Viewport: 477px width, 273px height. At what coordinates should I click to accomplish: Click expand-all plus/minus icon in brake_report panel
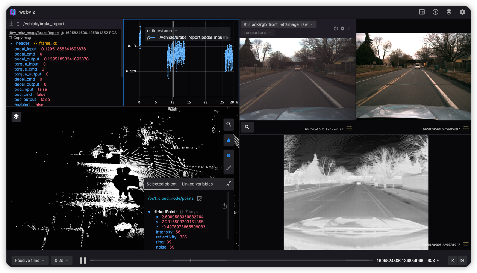[11, 24]
